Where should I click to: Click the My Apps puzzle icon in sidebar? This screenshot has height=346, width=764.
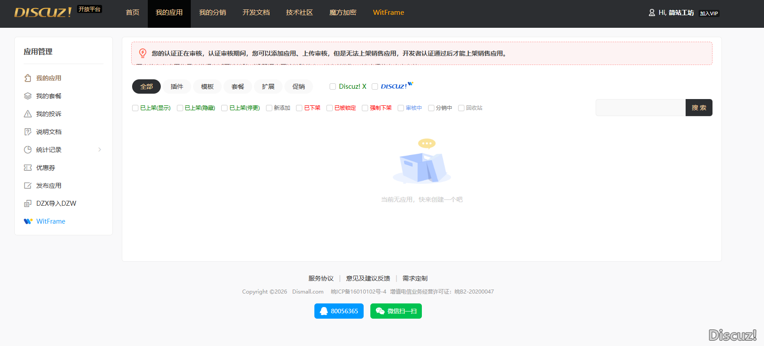[x=28, y=78]
